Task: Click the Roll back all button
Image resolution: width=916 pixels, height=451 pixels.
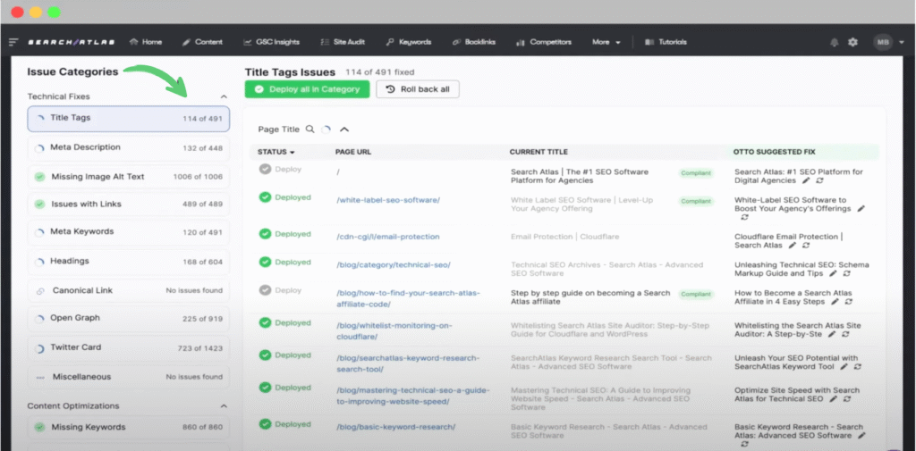Action: [x=418, y=89]
